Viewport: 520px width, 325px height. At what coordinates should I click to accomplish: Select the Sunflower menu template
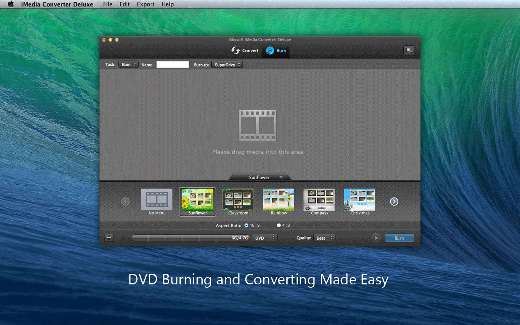point(197,202)
